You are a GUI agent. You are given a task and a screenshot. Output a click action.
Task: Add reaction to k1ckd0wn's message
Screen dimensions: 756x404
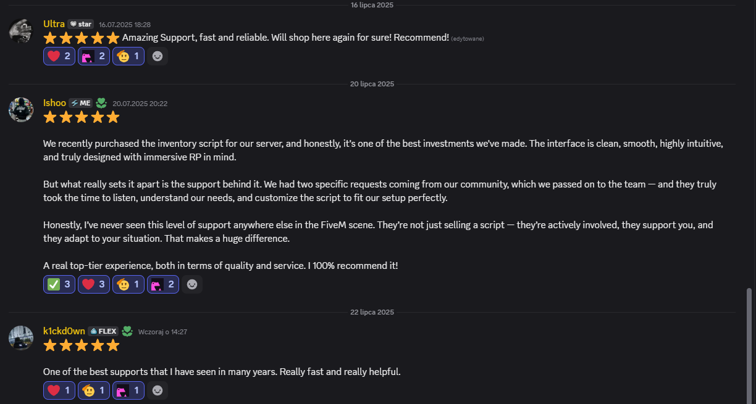coord(157,390)
